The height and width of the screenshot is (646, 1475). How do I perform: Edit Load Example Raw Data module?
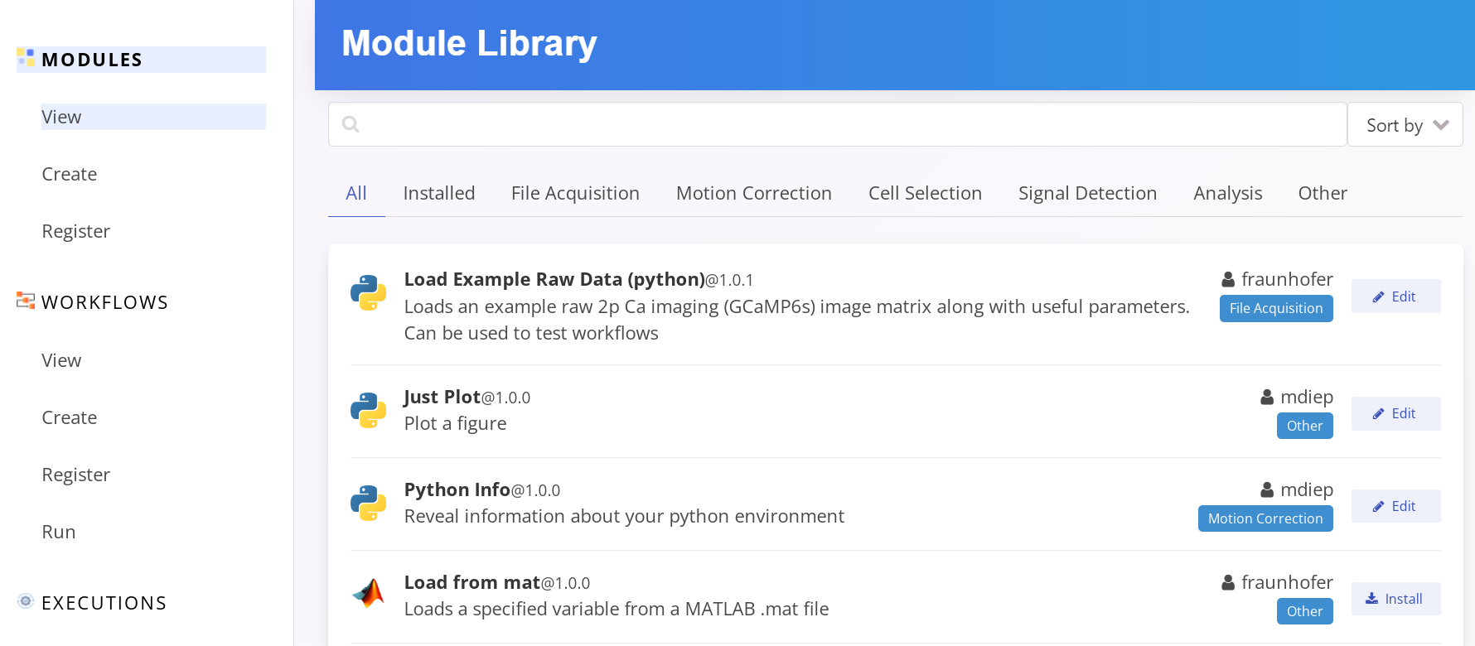click(1395, 296)
